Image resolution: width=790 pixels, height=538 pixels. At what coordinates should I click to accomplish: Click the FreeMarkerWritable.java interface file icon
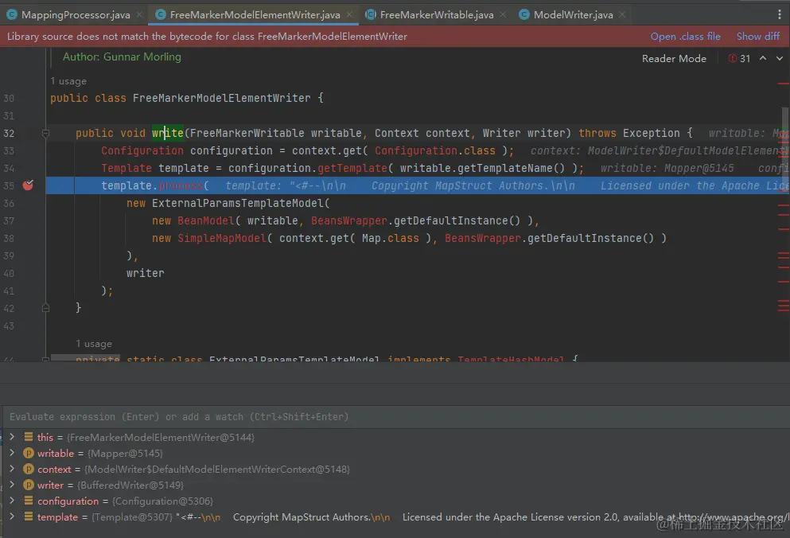371,14
